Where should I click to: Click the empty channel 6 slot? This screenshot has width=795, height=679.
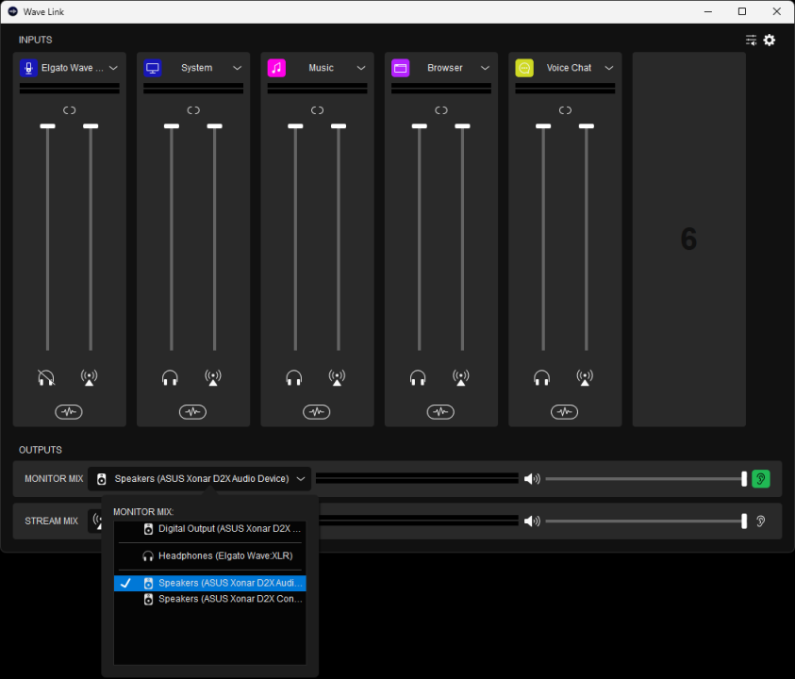(689, 240)
